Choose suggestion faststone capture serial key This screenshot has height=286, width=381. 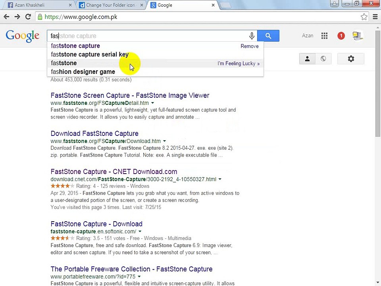(x=90, y=54)
